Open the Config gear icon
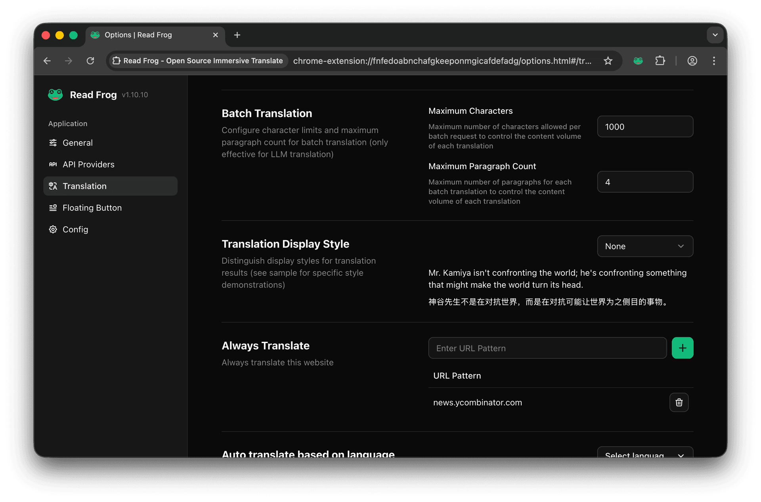Viewport: 761px width, 502px height. 53,229
